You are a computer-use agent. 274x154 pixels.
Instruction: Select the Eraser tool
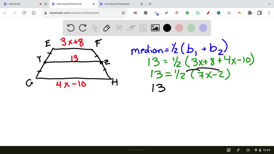pyautogui.click(x=131, y=28)
